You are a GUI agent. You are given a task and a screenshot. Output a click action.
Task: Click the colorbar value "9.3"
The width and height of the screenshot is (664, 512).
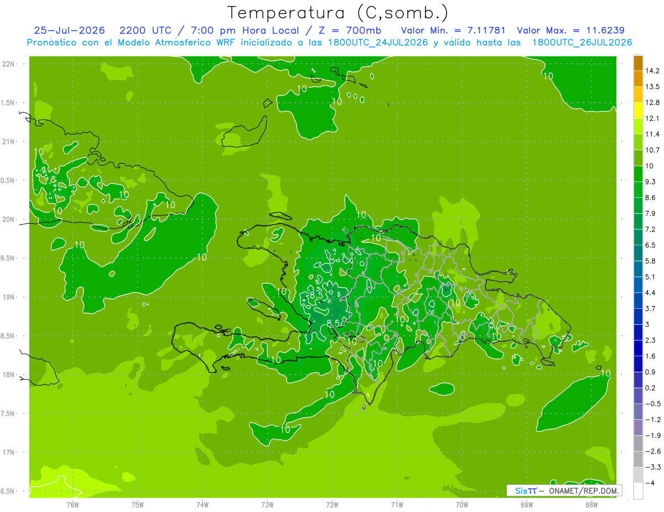point(651,182)
